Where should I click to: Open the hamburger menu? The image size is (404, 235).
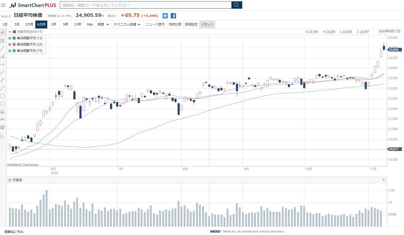4,5
